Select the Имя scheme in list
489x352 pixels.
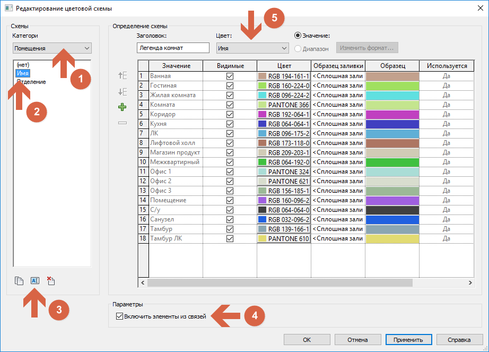(23, 73)
